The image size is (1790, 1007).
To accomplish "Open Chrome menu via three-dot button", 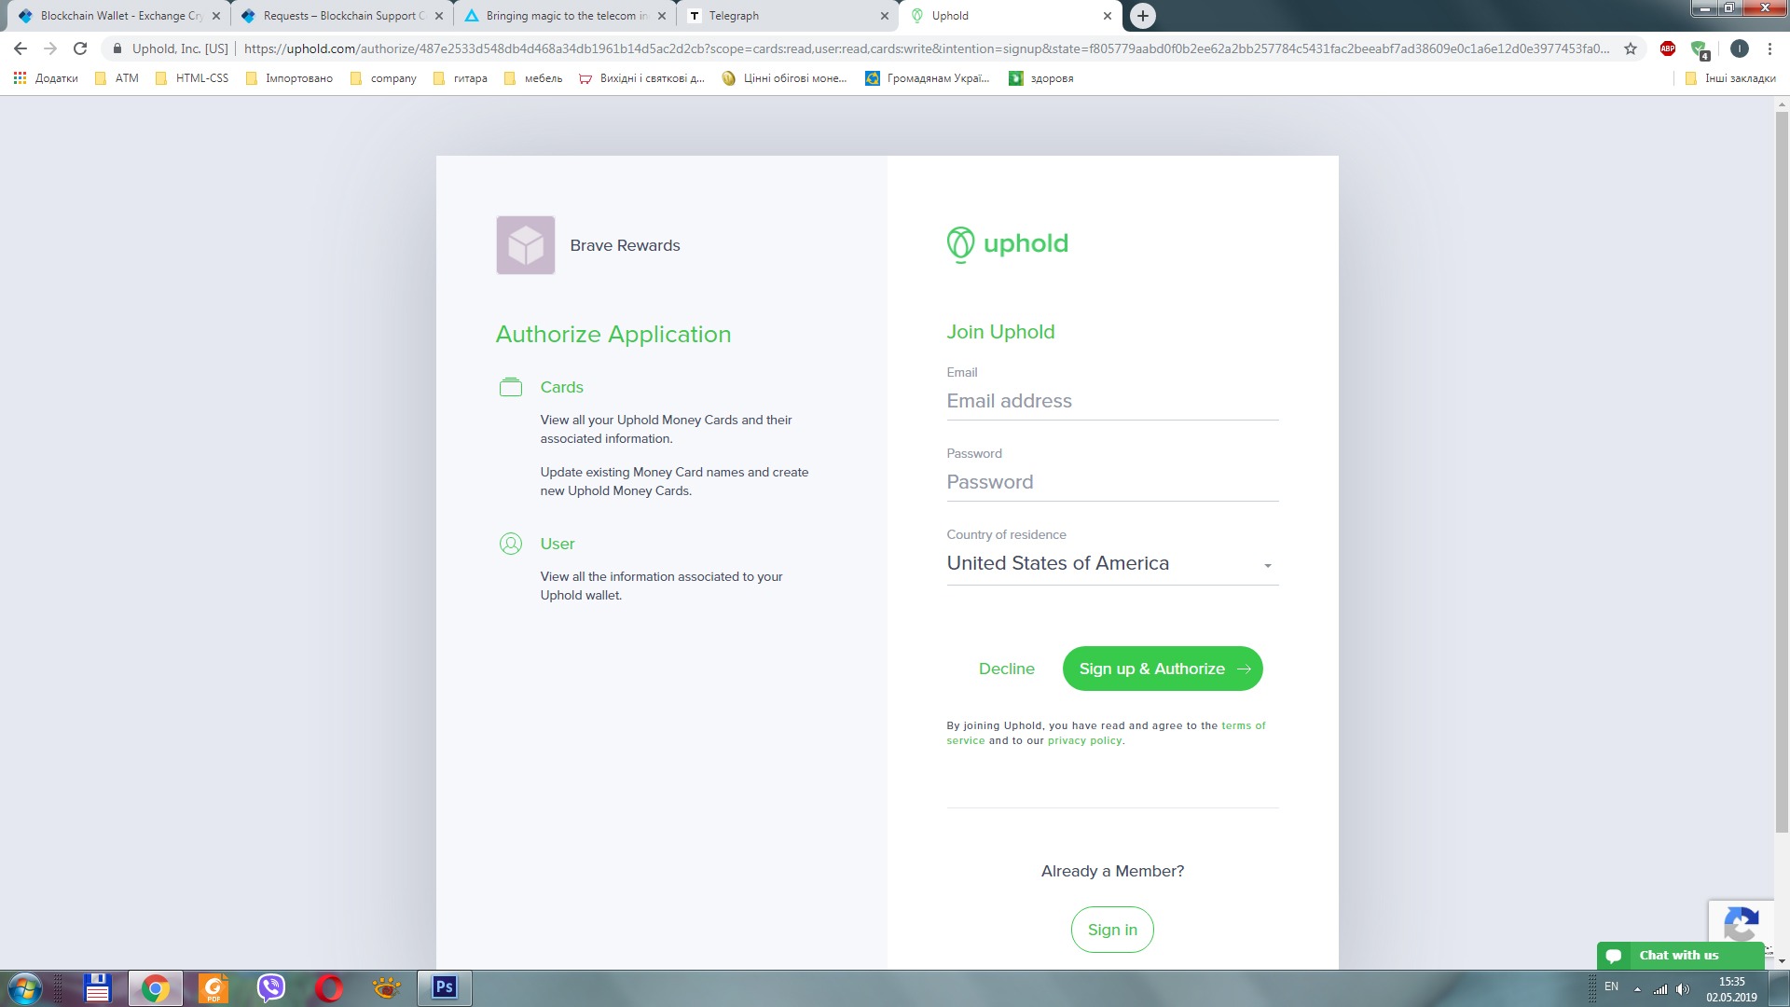I will pyautogui.click(x=1769, y=48).
